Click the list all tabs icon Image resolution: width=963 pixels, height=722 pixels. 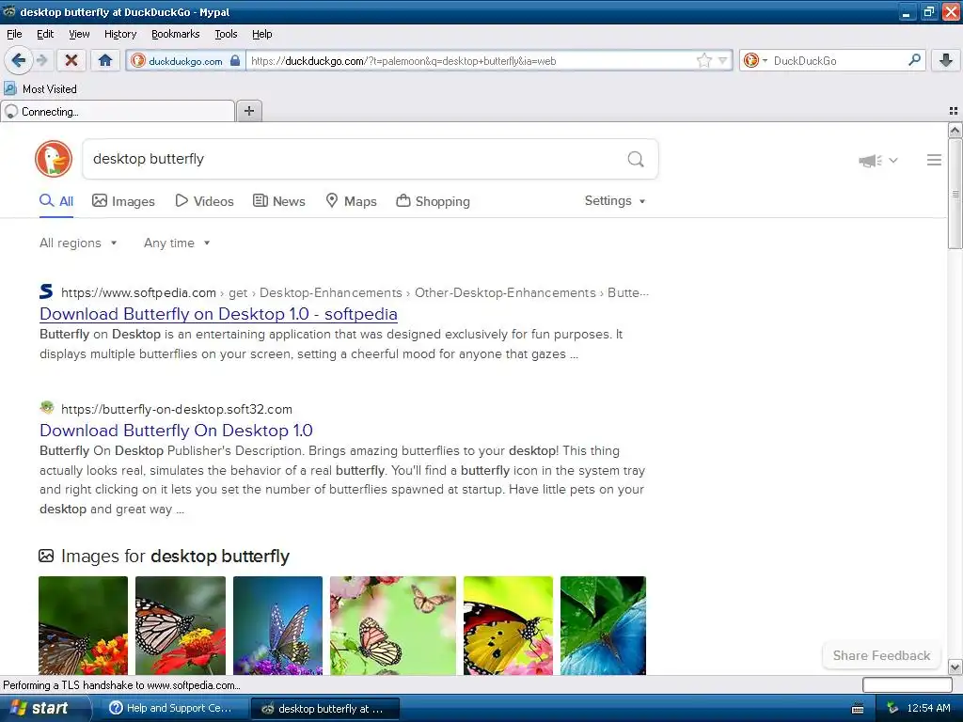click(x=954, y=111)
